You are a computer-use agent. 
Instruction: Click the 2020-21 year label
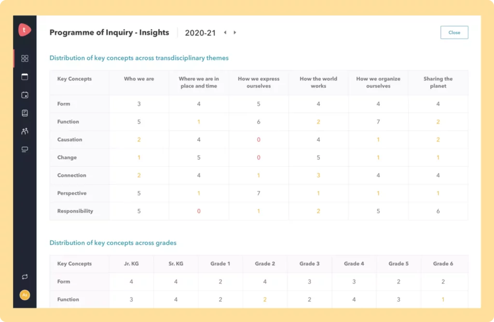click(200, 33)
